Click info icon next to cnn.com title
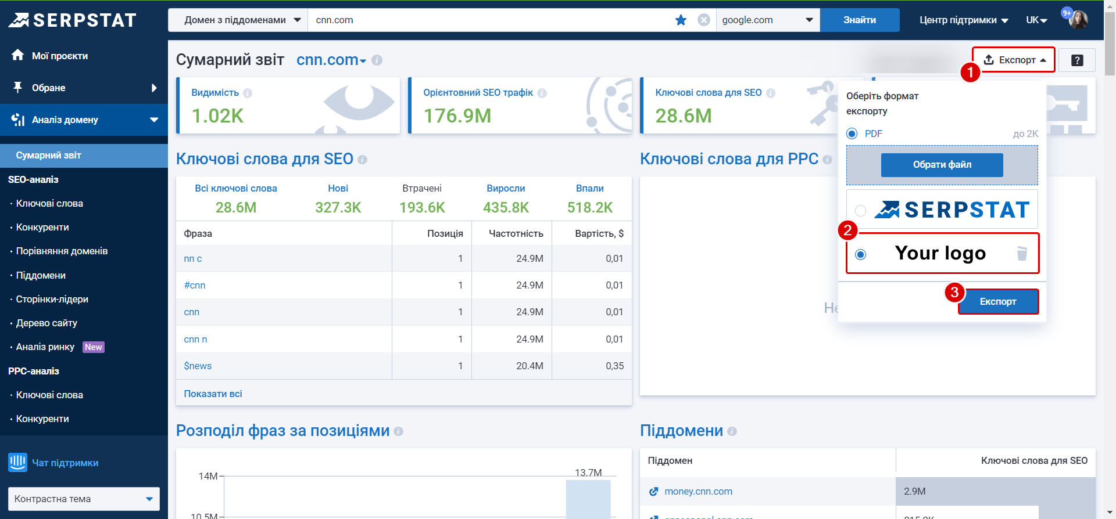Viewport: 1116px width, 519px height. 377,60
